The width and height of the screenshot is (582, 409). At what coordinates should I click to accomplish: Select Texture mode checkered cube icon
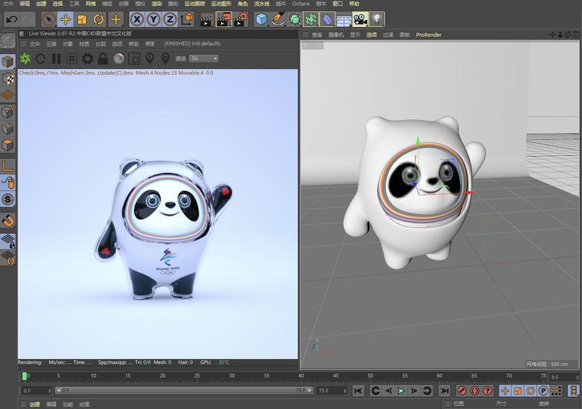8,78
